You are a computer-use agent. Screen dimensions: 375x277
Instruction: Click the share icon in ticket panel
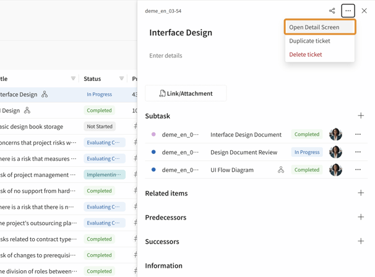point(332,11)
